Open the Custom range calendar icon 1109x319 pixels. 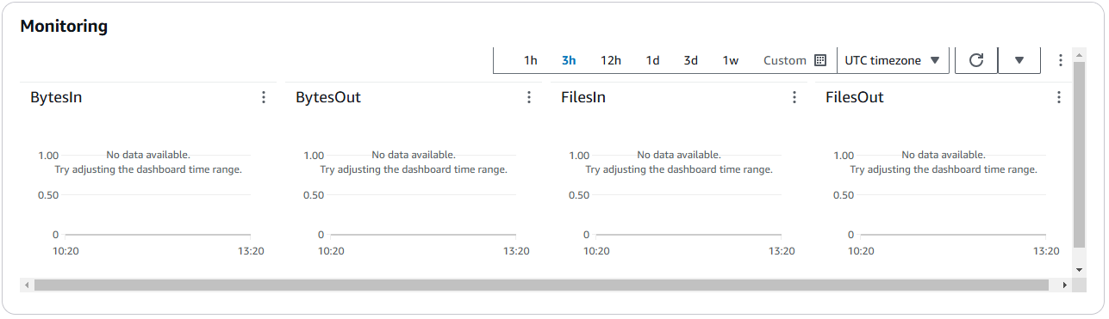[820, 60]
